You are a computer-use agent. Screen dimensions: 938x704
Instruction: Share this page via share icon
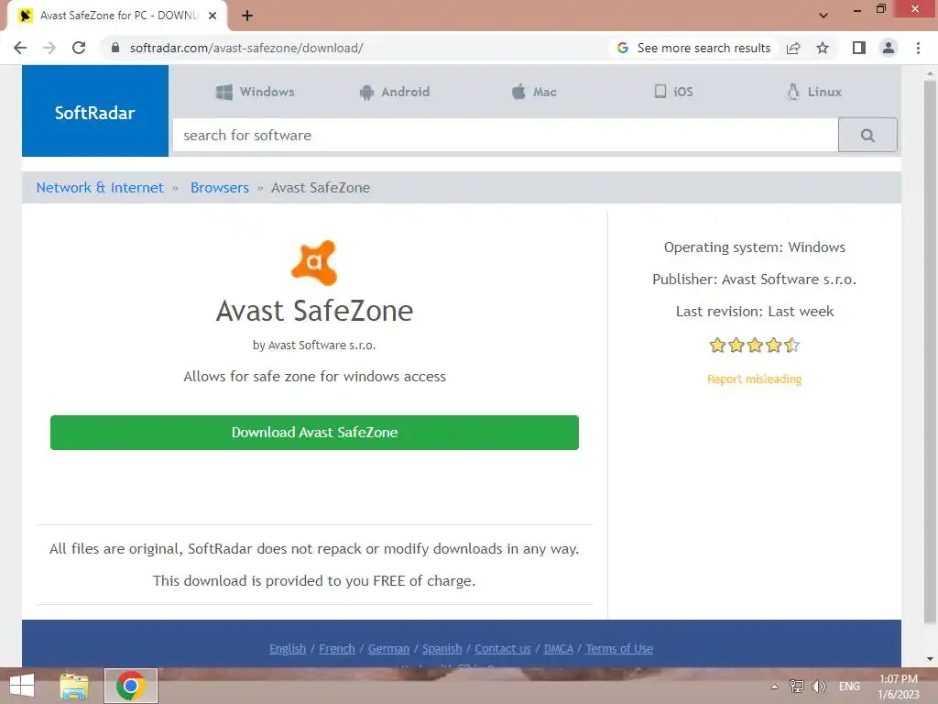(x=793, y=48)
